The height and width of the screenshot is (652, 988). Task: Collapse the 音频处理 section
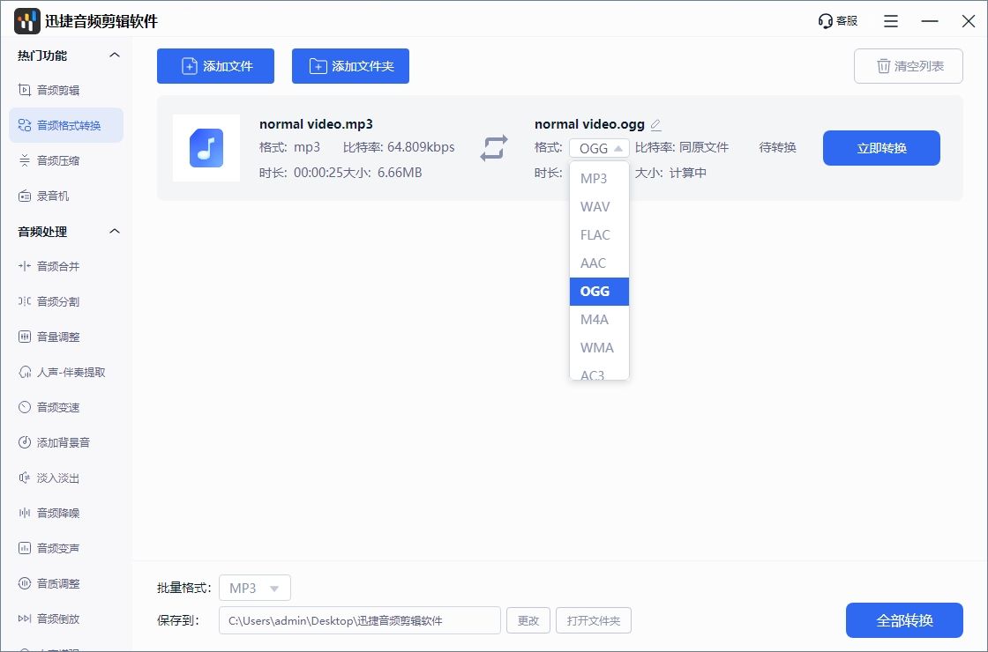pyautogui.click(x=114, y=231)
